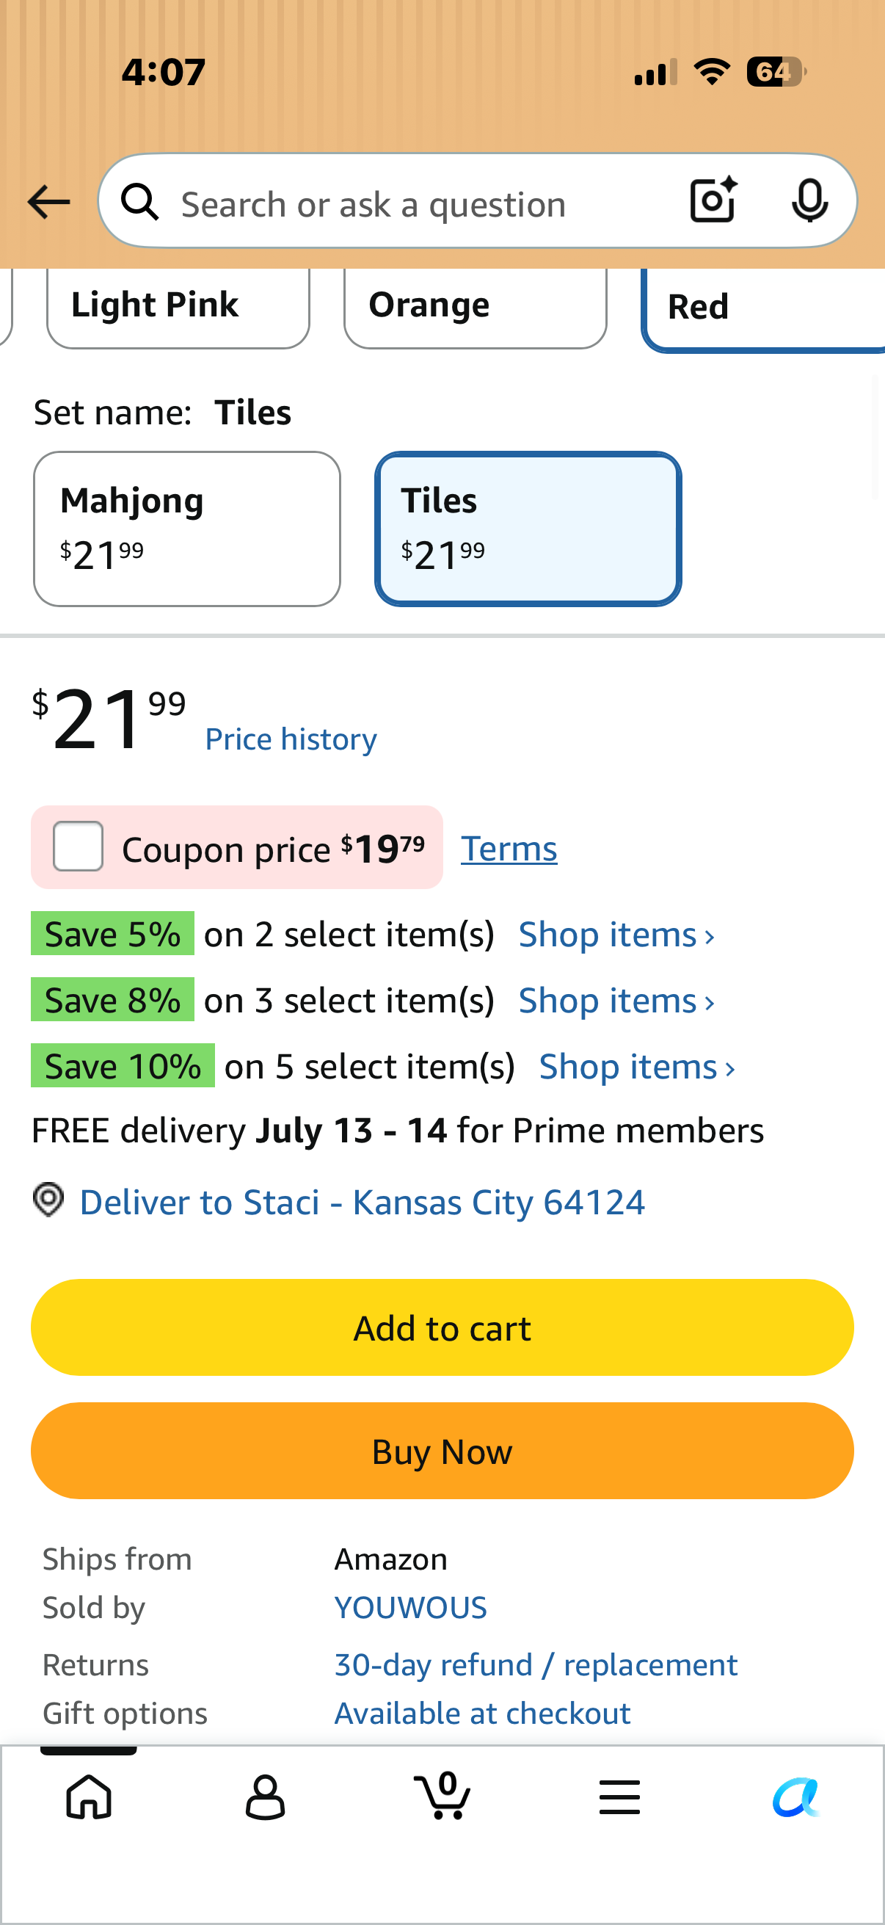The height and width of the screenshot is (1925, 885).
Task: Open camera lens search icon
Action: 713,200
